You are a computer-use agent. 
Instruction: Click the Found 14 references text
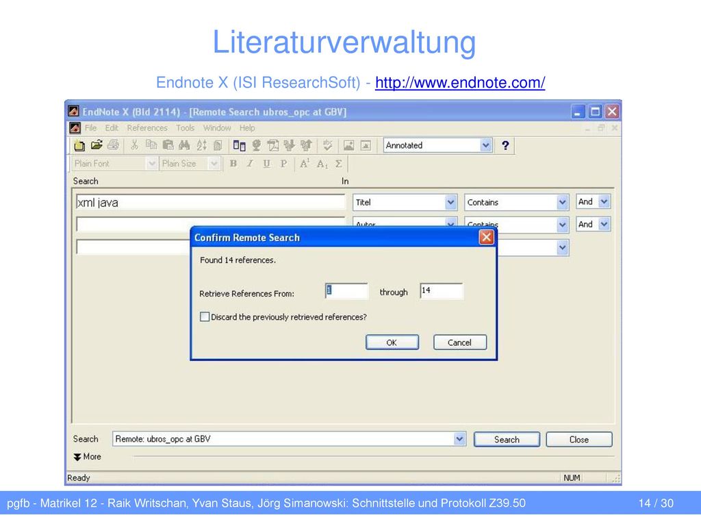(x=238, y=260)
